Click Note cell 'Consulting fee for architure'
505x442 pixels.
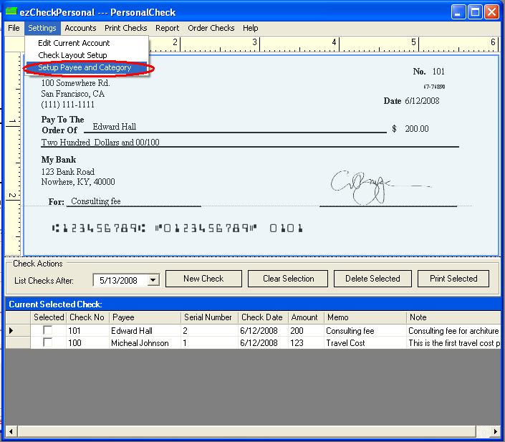coord(453,330)
